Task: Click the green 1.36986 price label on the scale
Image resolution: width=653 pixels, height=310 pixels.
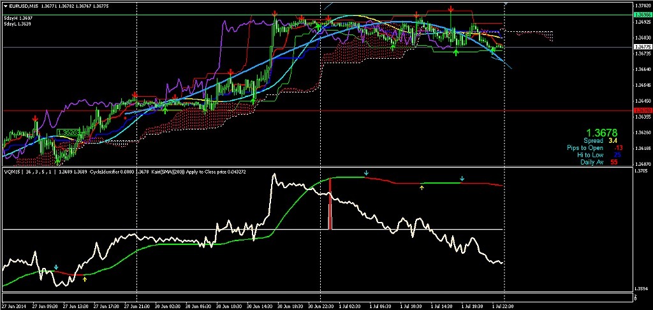Action: [x=642, y=14]
